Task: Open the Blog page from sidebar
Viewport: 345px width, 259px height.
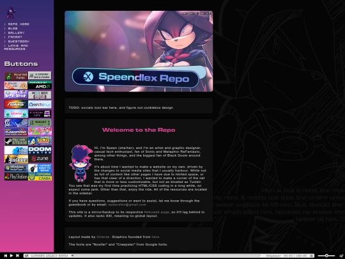Action: pos(13,28)
